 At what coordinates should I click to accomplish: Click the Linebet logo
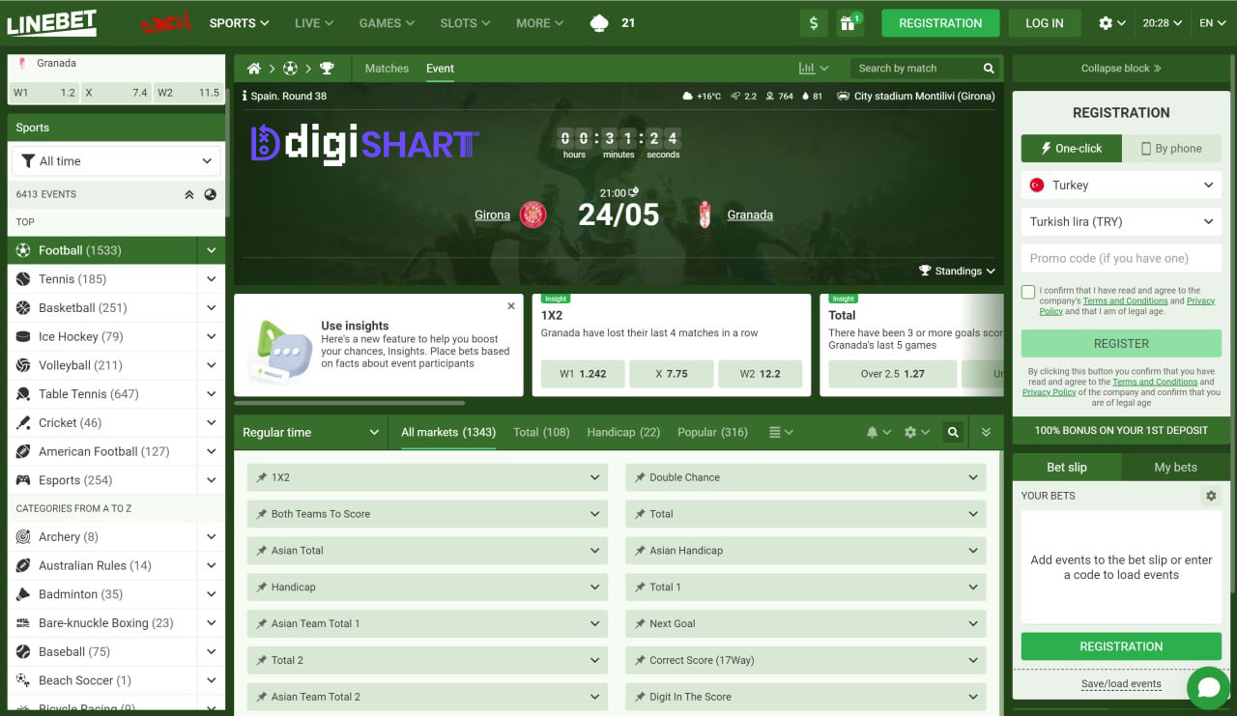51,22
